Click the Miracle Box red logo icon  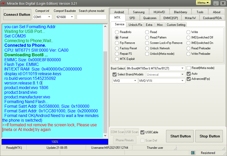(3, 3)
